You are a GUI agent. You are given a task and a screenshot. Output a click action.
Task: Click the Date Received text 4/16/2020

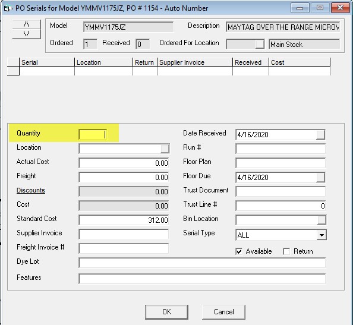click(253, 135)
